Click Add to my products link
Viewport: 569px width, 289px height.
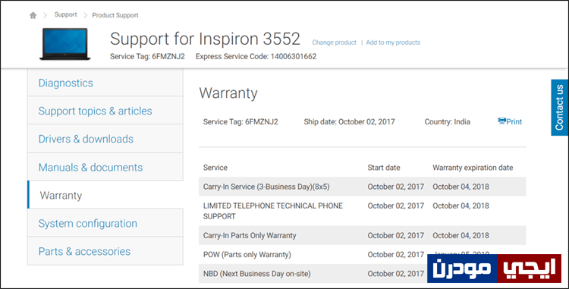[x=393, y=42]
